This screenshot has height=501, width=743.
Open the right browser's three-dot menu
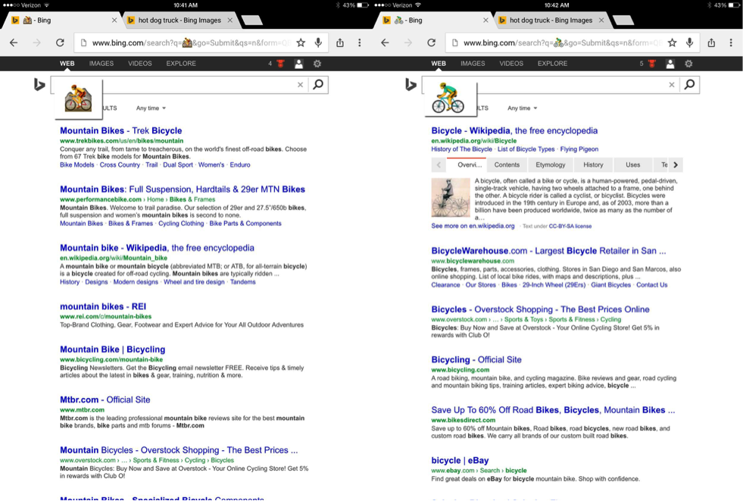click(x=731, y=42)
